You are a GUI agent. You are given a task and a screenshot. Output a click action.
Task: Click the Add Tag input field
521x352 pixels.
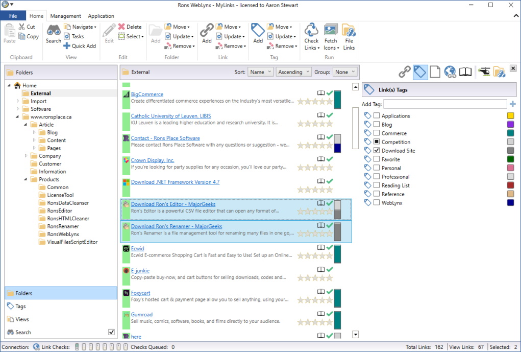pos(445,104)
